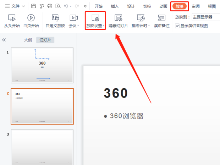
Task: Click the print icon
Action: point(50,6)
